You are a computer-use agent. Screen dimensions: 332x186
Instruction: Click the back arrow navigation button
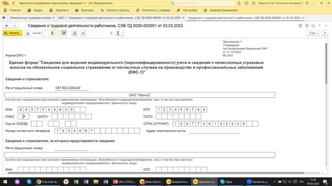pyautogui.click(x=7, y=26)
